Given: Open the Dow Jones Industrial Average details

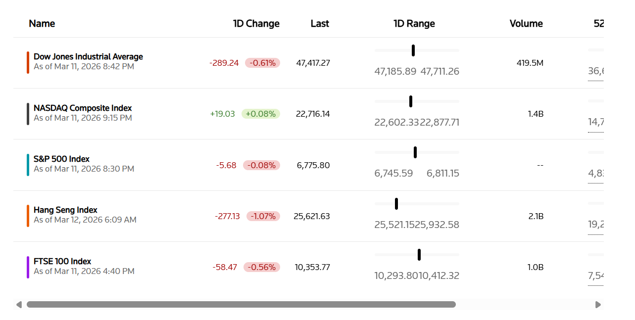Looking at the screenshot, I should (x=88, y=56).
